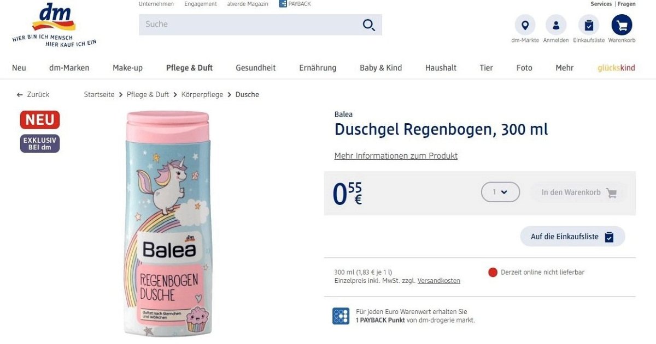Open the dm-Märkte store locator icon

(525, 25)
